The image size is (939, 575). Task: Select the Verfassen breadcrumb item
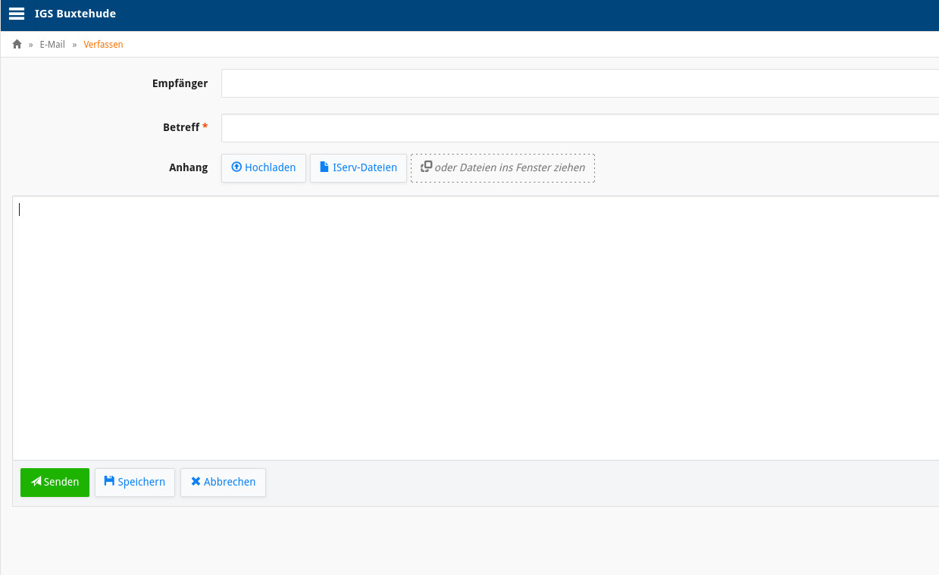[103, 45]
